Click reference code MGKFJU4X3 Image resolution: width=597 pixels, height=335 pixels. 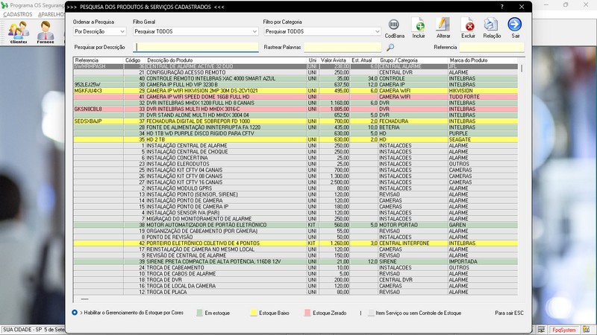pyautogui.click(x=88, y=91)
